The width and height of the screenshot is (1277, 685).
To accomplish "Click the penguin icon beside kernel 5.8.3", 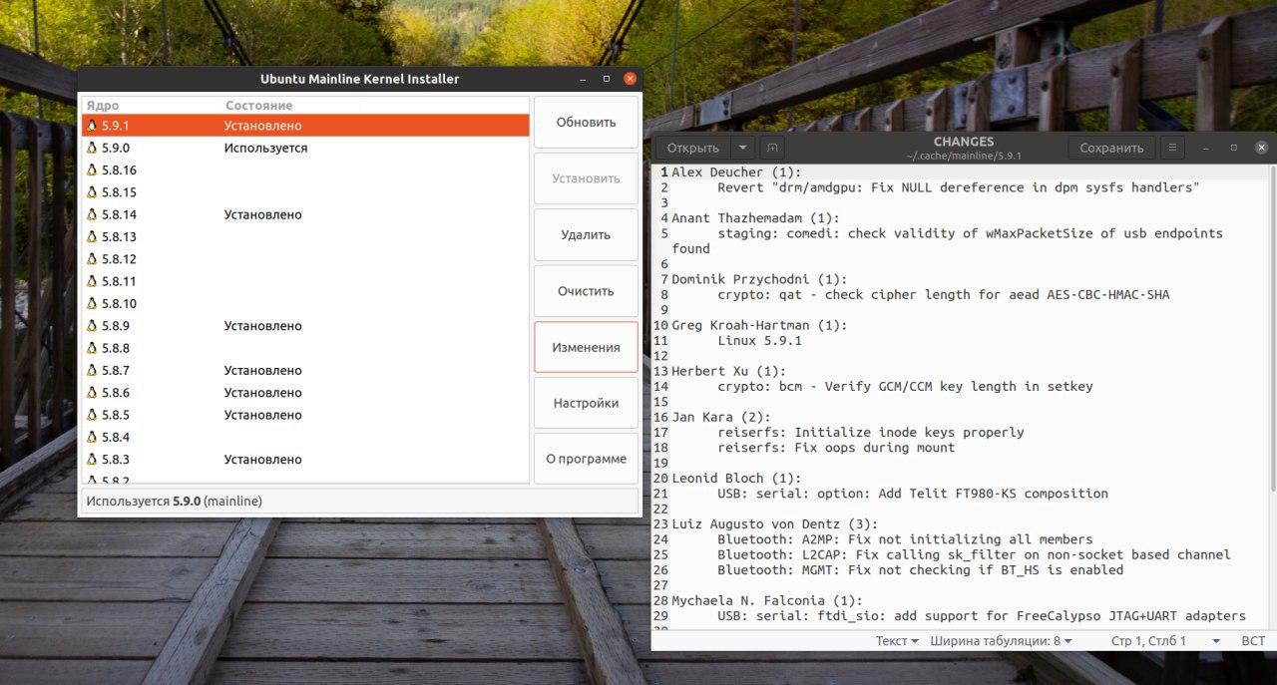I will coord(92,460).
